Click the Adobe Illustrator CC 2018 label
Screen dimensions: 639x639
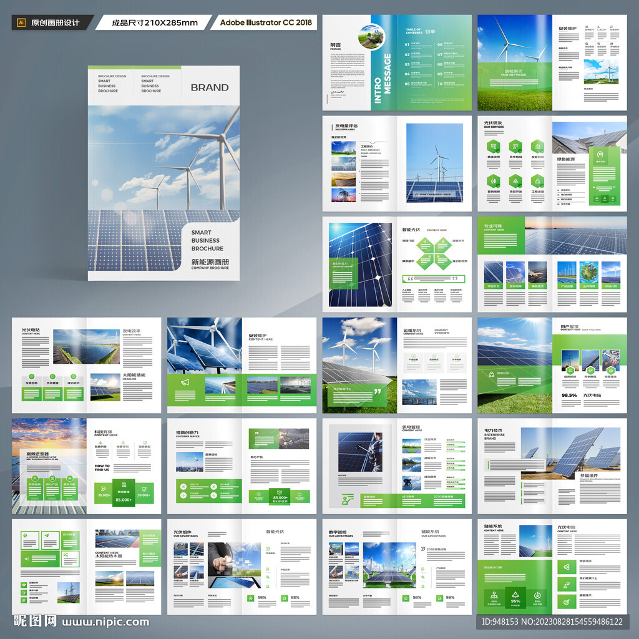tap(266, 23)
